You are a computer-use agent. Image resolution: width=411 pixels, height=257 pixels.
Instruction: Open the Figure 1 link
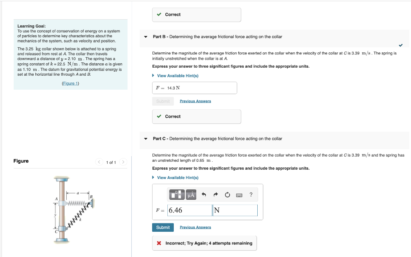70,83
